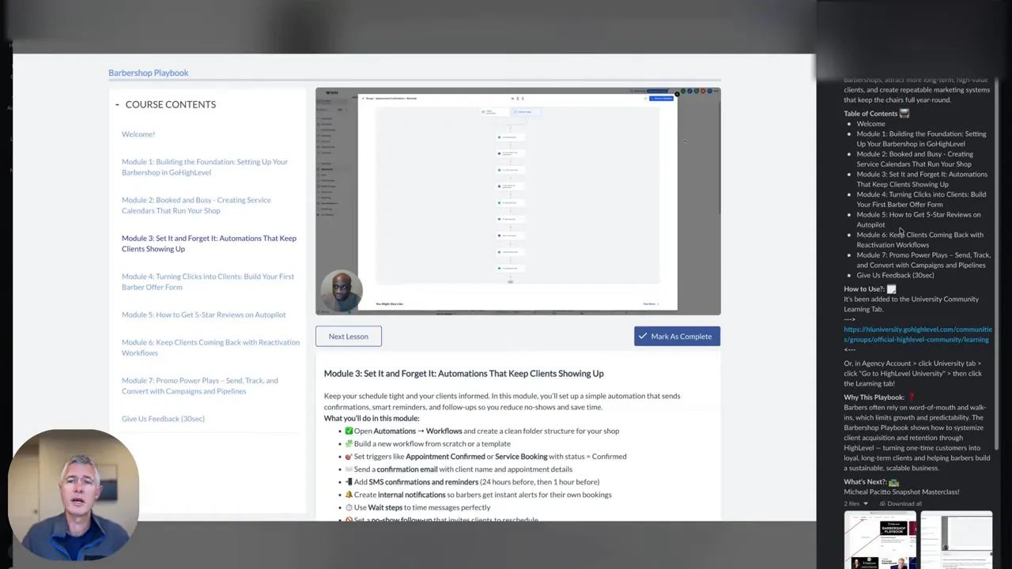The image size is (1012, 569).
Task: Open the Barbershop Playbook breadcrumb link
Action: point(149,73)
